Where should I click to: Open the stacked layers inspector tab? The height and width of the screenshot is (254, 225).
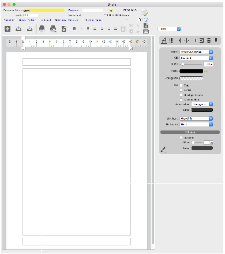(209, 40)
